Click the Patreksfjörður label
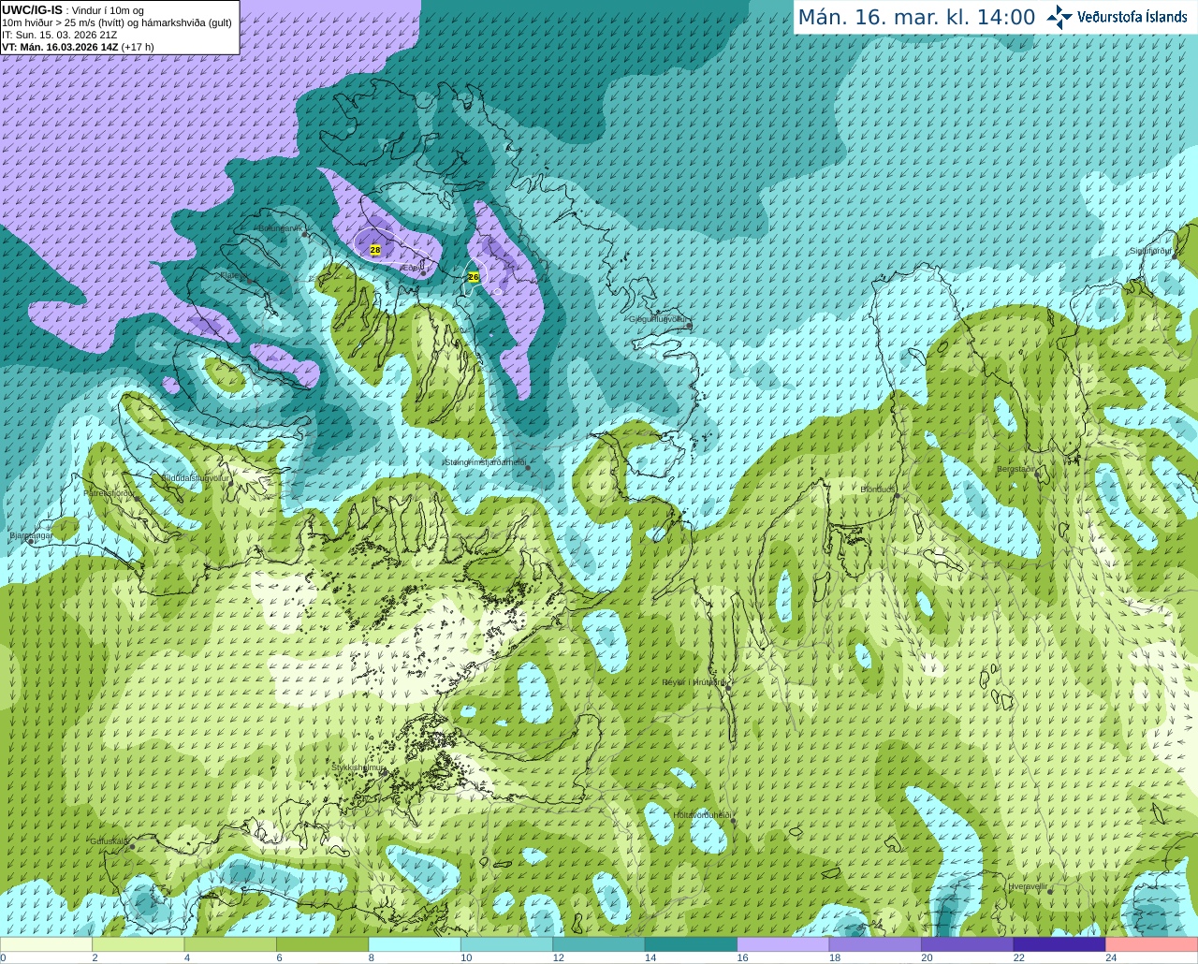The width and height of the screenshot is (1198, 964). pyautogui.click(x=110, y=492)
